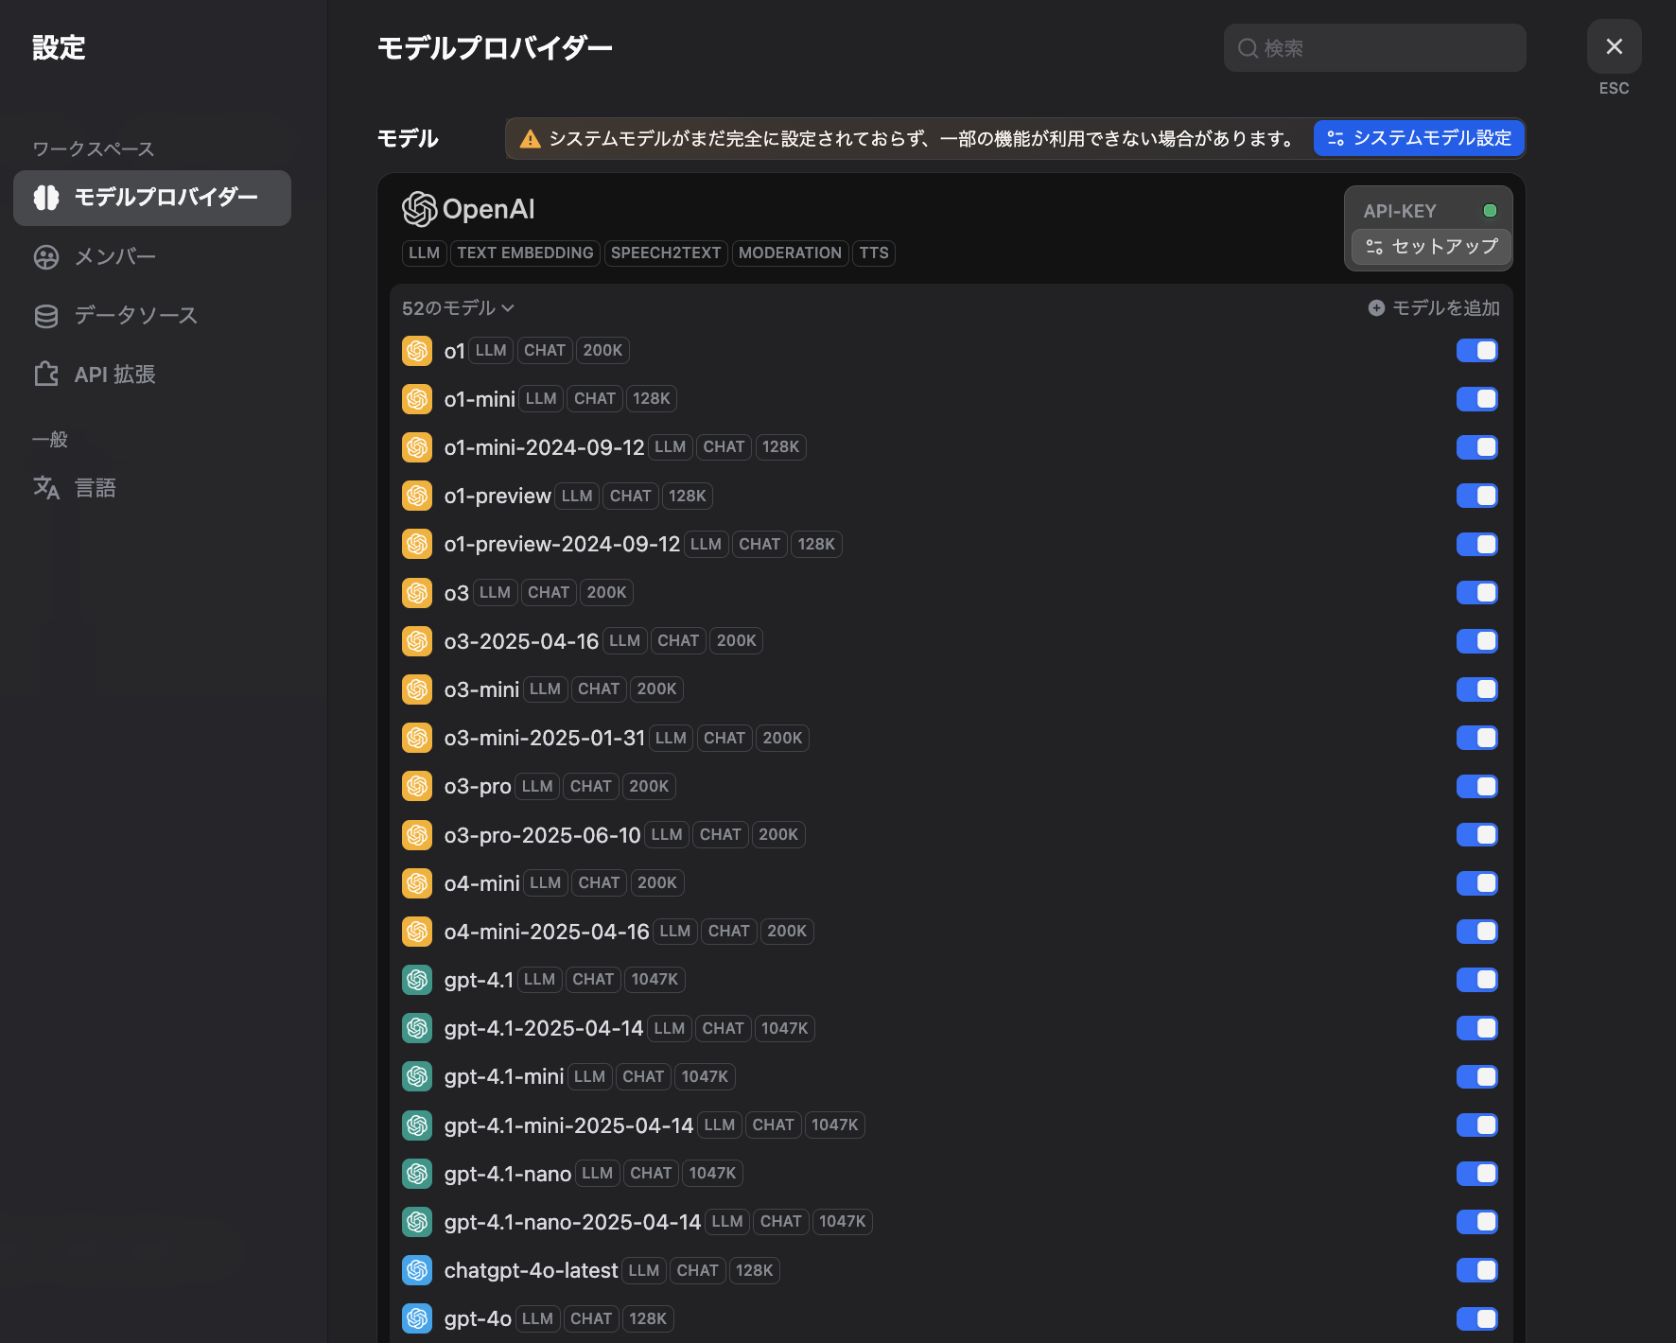This screenshot has height=1343, width=1676.
Task: Click the MODERATION tag under OpenAI
Action: [790, 253]
